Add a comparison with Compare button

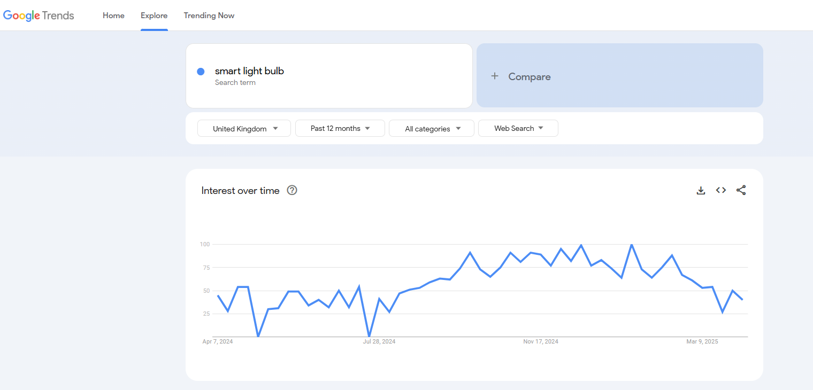(619, 75)
